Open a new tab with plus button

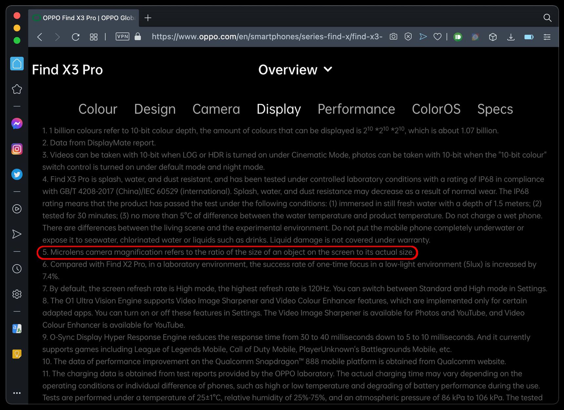tap(148, 18)
